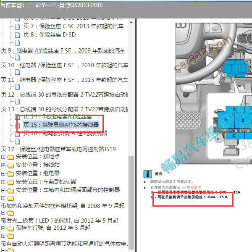Screen dimensions: 252x252
Task: Open page 14 relay/fuse holder entry
Action: click(x=58, y=116)
